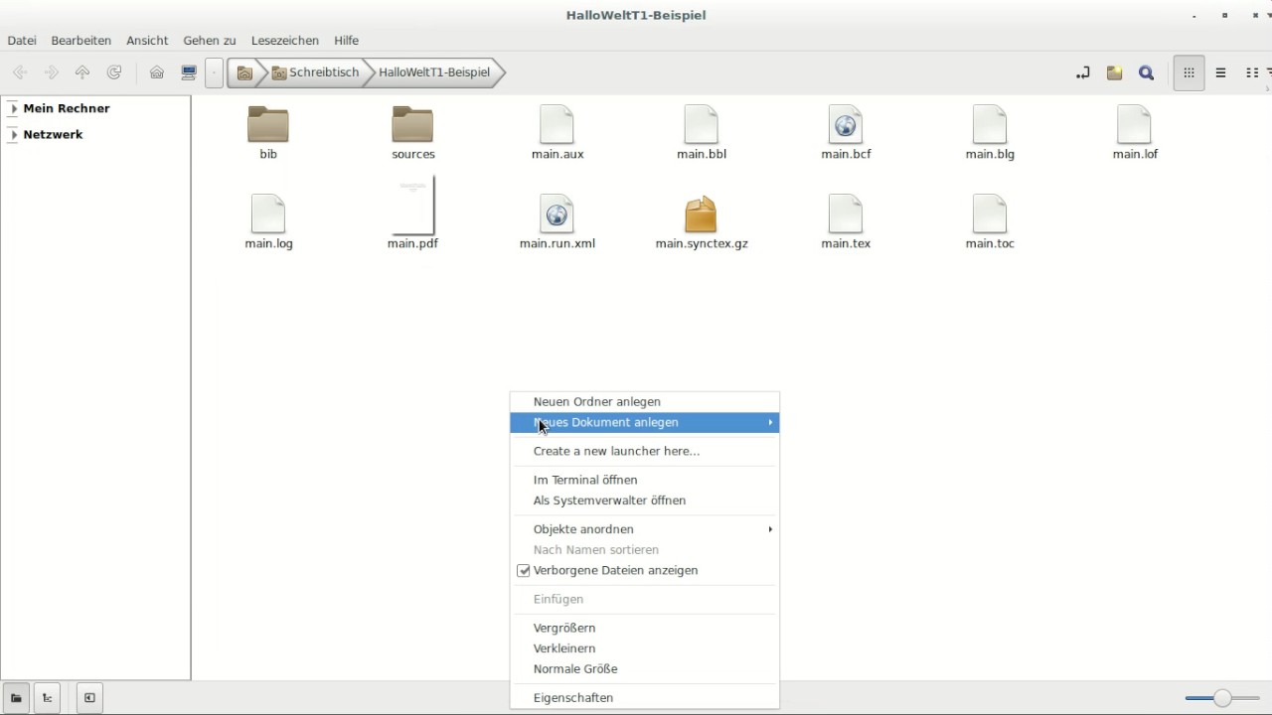The image size is (1272, 715).
Task: Open the bib folder
Action: [268, 132]
